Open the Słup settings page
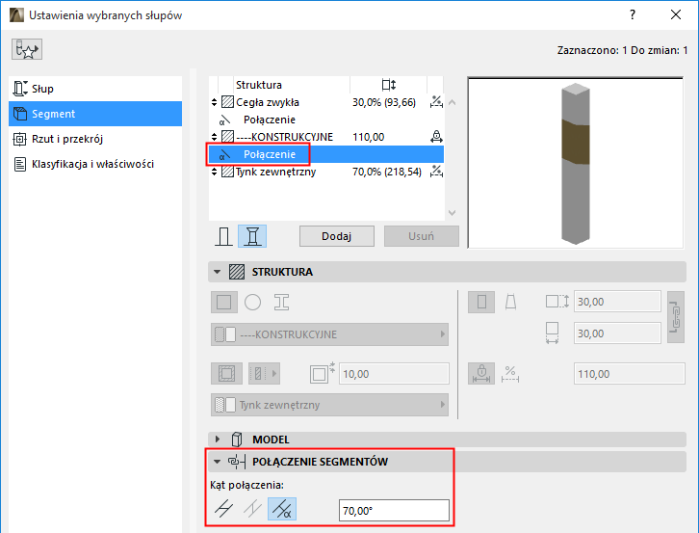699x533 pixels. [x=95, y=89]
